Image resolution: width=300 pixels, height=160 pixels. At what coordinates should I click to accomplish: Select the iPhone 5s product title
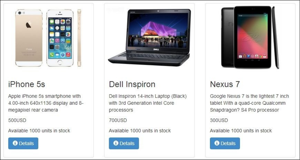click(27, 84)
